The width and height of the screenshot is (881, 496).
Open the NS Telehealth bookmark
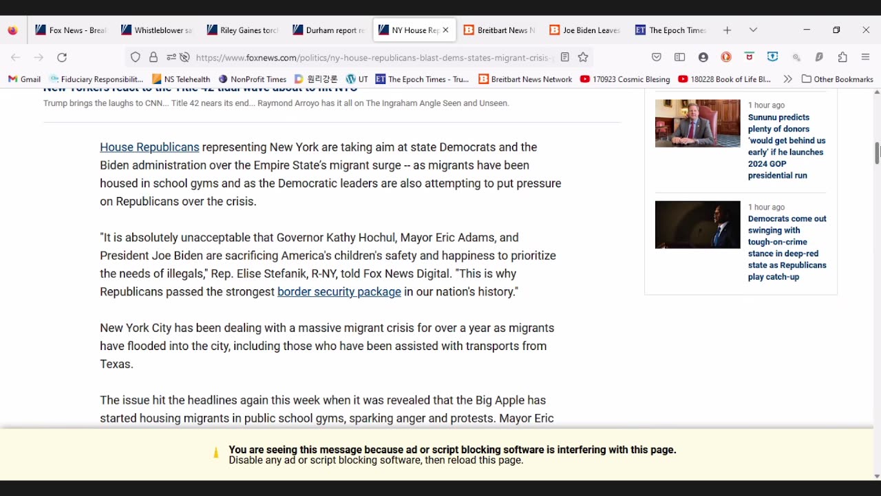pos(181,79)
